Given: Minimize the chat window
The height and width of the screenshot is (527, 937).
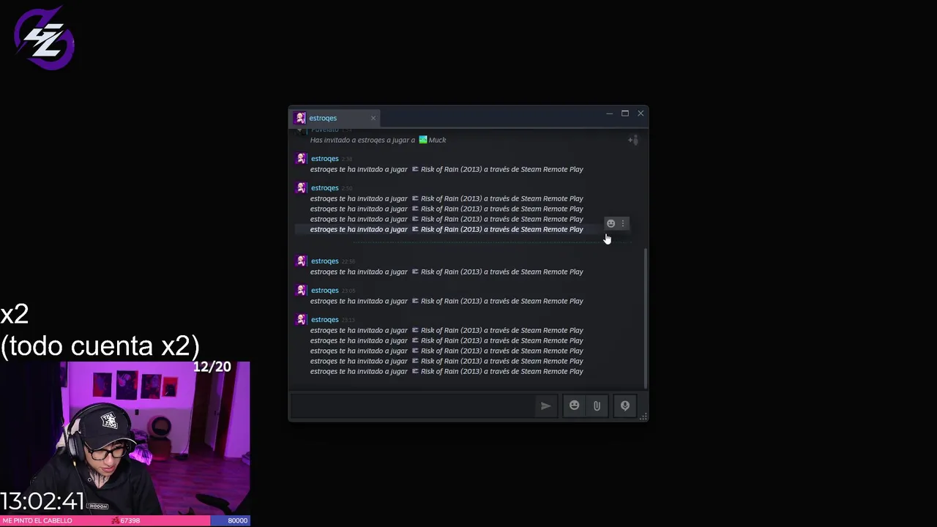Looking at the screenshot, I should 609,113.
